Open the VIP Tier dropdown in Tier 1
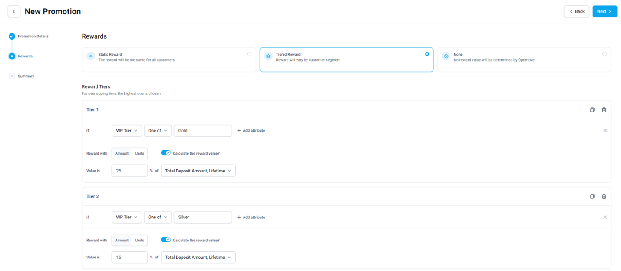 pos(127,130)
